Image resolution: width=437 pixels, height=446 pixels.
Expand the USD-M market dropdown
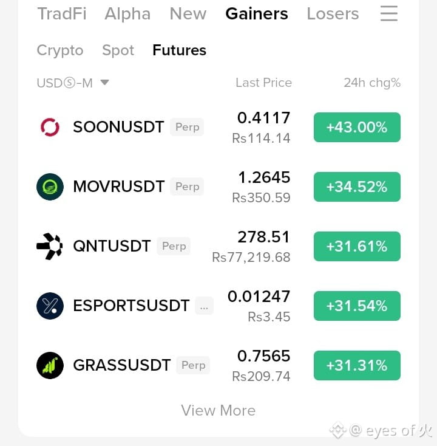point(73,83)
